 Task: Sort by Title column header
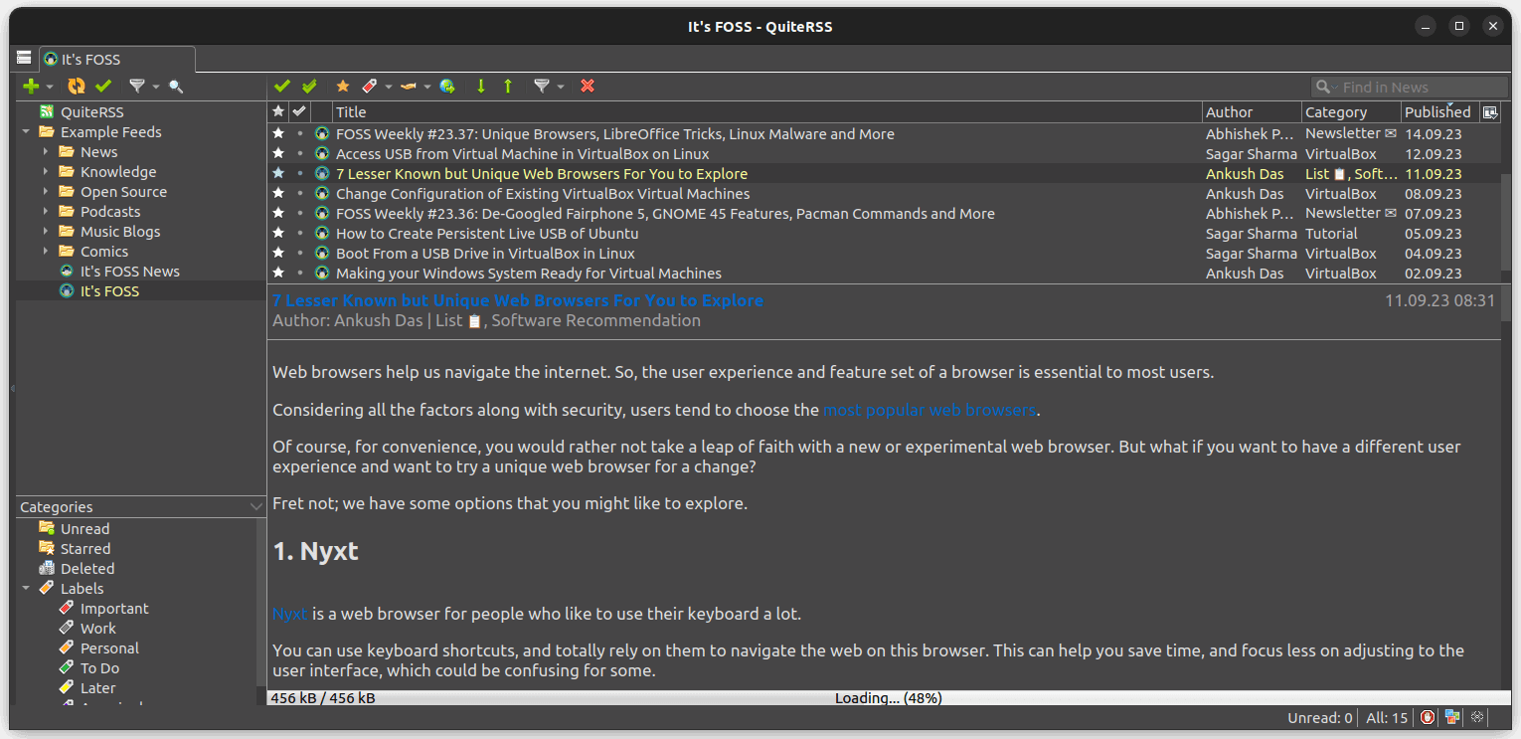click(765, 112)
